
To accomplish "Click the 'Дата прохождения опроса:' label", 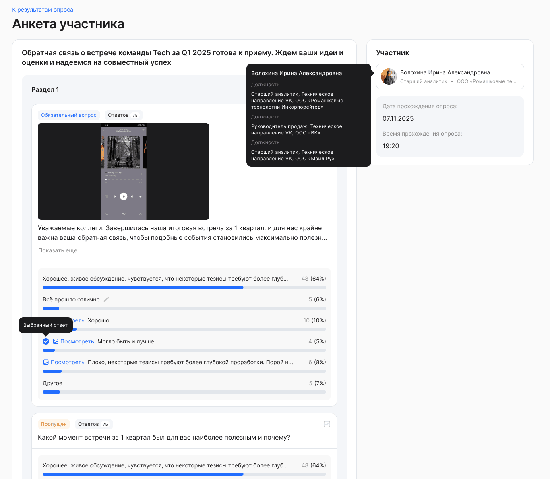I will [420, 107].
